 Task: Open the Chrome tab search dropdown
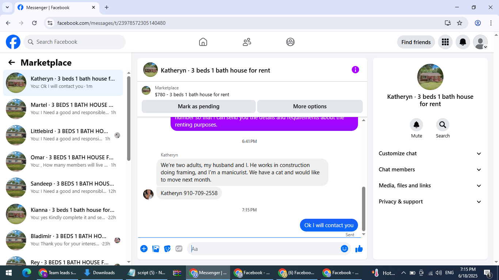(x=7, y=7)
